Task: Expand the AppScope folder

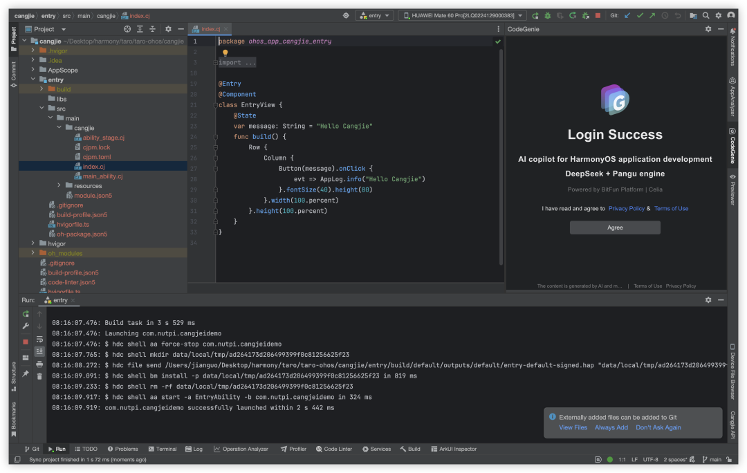Action: point(33,70)
